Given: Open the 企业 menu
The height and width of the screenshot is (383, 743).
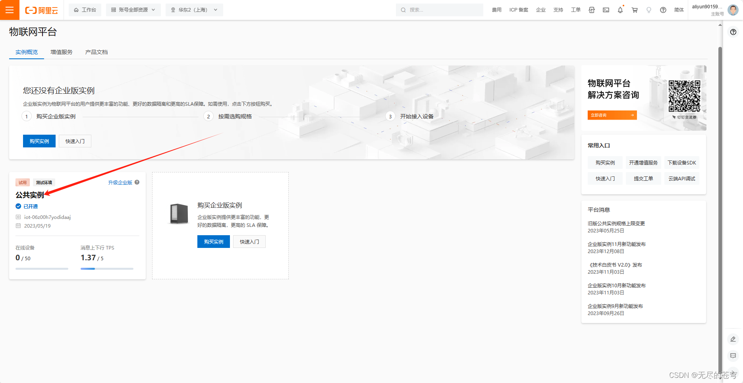Looking at the screenshot, I should pyautogui.click(x=541, y=10).
